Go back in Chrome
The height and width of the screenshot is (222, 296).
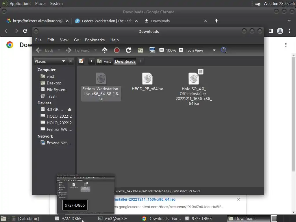(7, 31)
